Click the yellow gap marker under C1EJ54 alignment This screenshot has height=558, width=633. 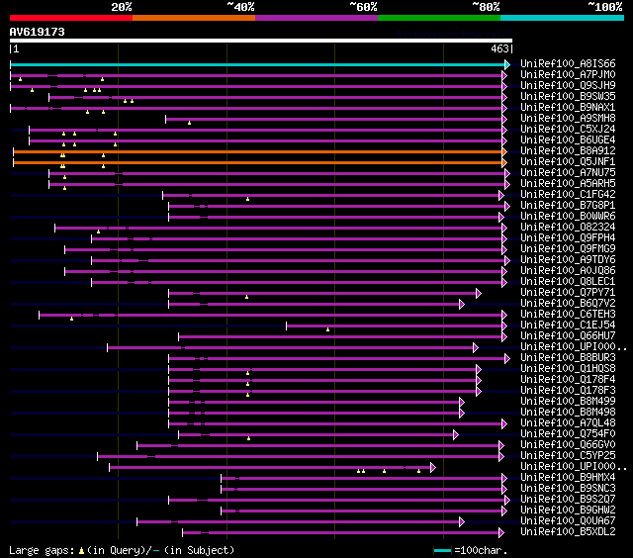[x=327, y=329]
